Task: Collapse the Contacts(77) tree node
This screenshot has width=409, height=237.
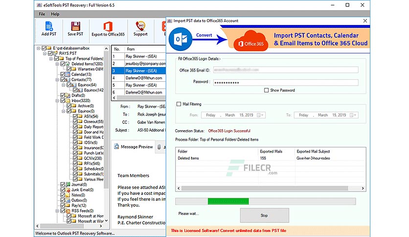Action: pyautogui.click(x=57, y=80)
